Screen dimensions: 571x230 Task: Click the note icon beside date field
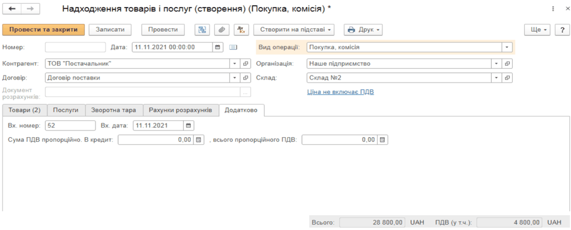tap(233, 47)
